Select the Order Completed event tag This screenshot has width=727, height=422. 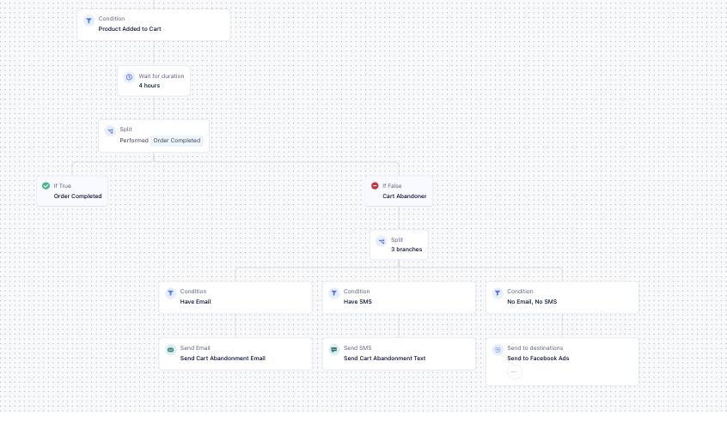176,141
